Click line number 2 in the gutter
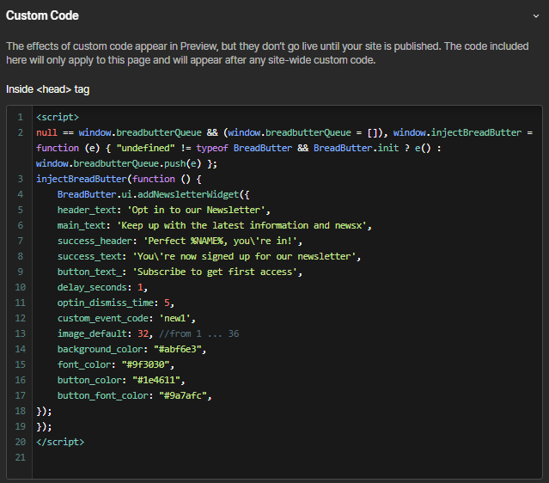 click(20, 132)
